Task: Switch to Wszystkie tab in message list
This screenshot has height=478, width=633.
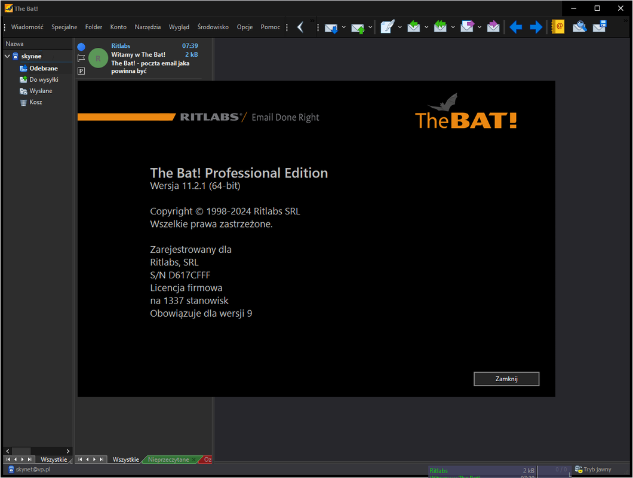Action: (125, 459)
